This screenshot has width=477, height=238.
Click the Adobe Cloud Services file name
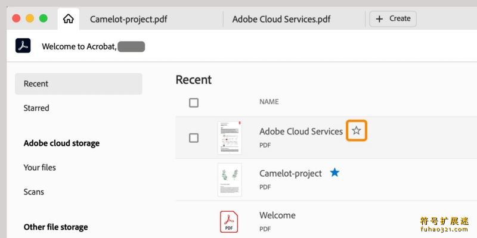pyautogui.click(x=301, y=131)
